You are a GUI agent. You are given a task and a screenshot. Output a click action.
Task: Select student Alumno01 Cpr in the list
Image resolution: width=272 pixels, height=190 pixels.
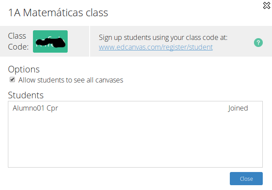tap(35, 108)
